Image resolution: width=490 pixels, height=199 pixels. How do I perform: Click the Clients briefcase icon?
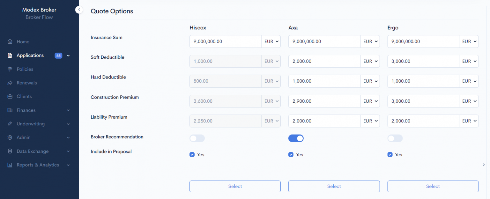tap(10, 96)
